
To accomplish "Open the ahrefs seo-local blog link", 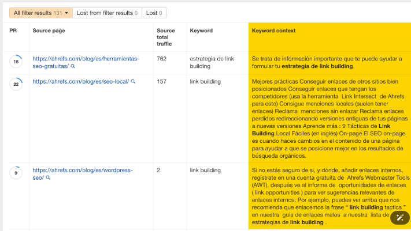I will pyautogui.click(x=80, y=82).
